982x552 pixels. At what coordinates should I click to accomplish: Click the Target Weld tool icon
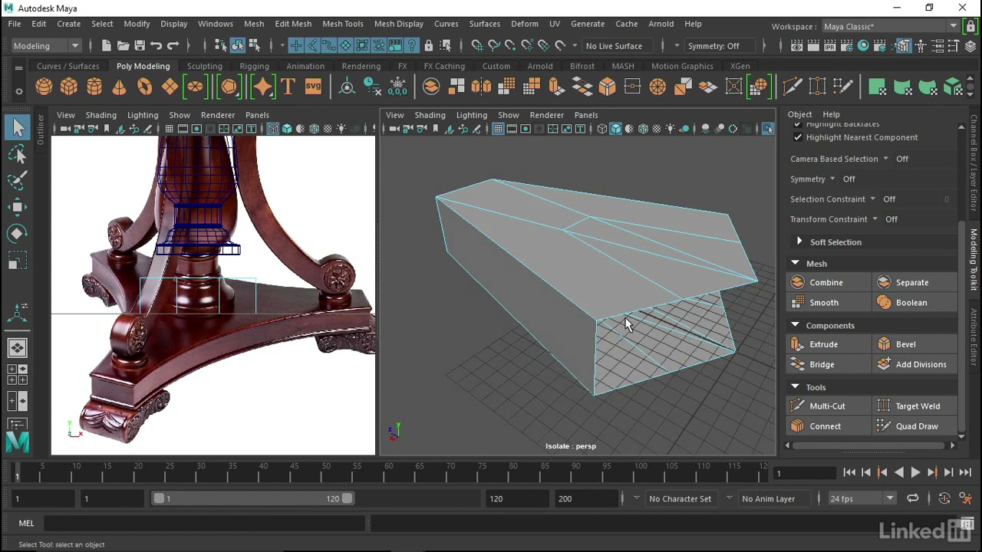[884, 406]
